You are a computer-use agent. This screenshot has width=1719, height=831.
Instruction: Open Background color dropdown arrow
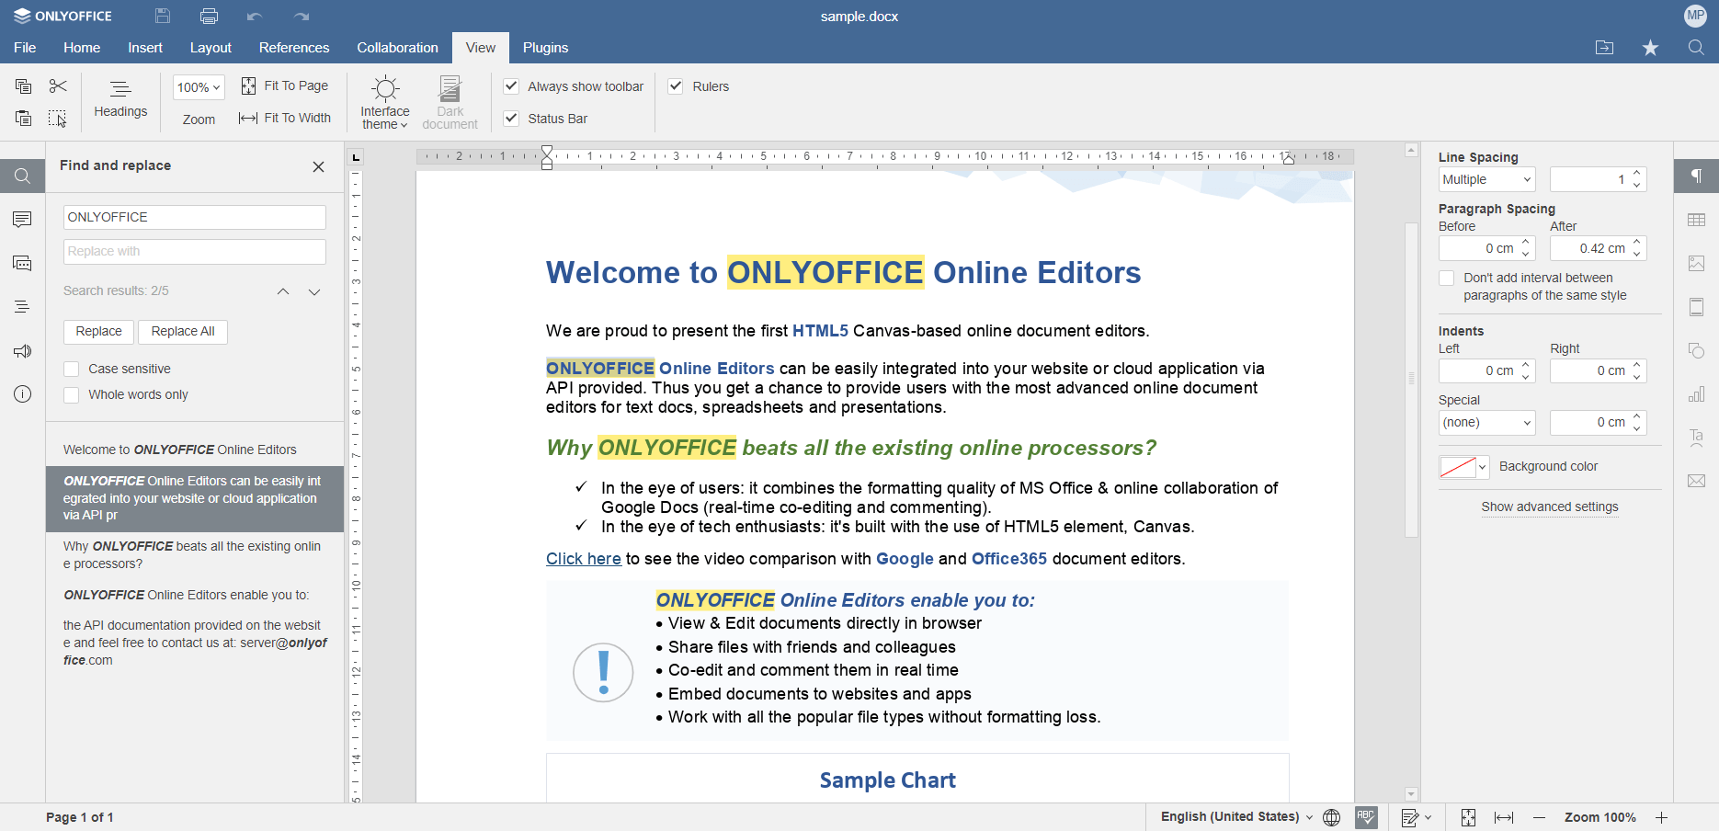pos(1482,467)
